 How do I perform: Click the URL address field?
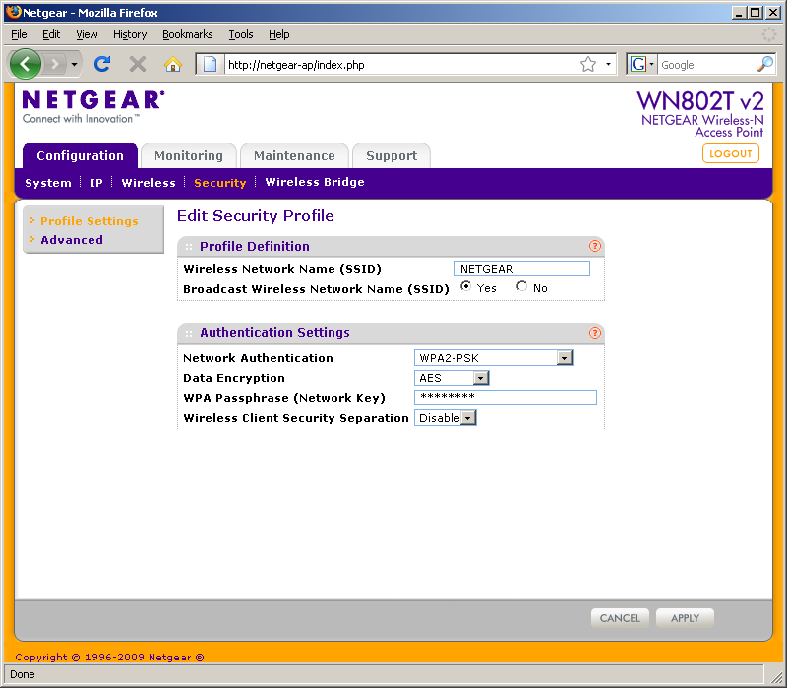click(401, 64)
